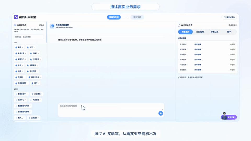
Task: Select the 出海 industry chip
Action: click(x=19, y=71)
